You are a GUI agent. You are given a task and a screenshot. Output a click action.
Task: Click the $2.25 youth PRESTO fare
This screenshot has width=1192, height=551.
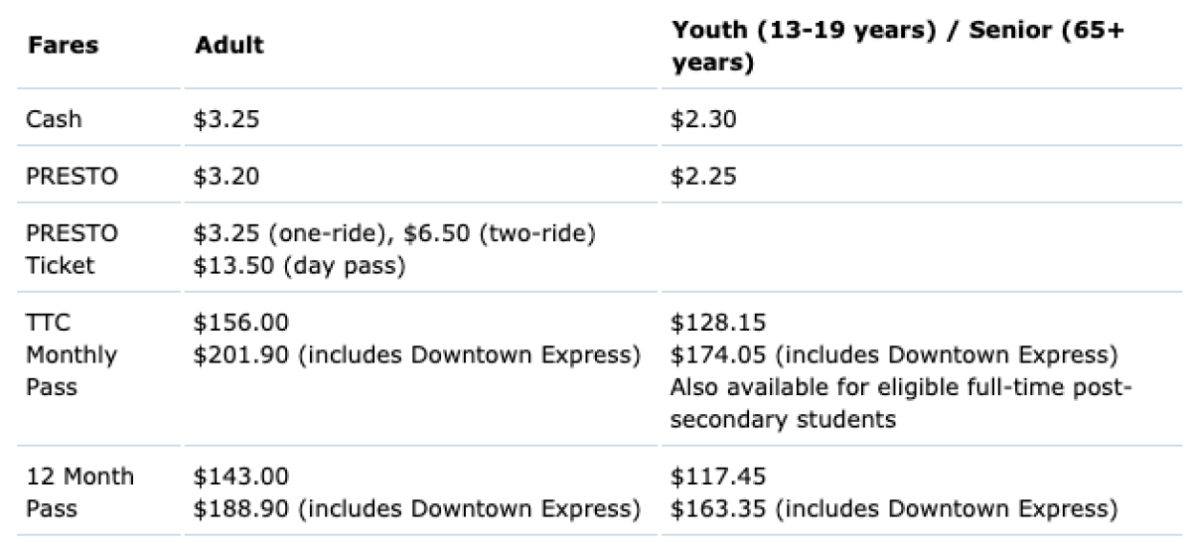704,176
